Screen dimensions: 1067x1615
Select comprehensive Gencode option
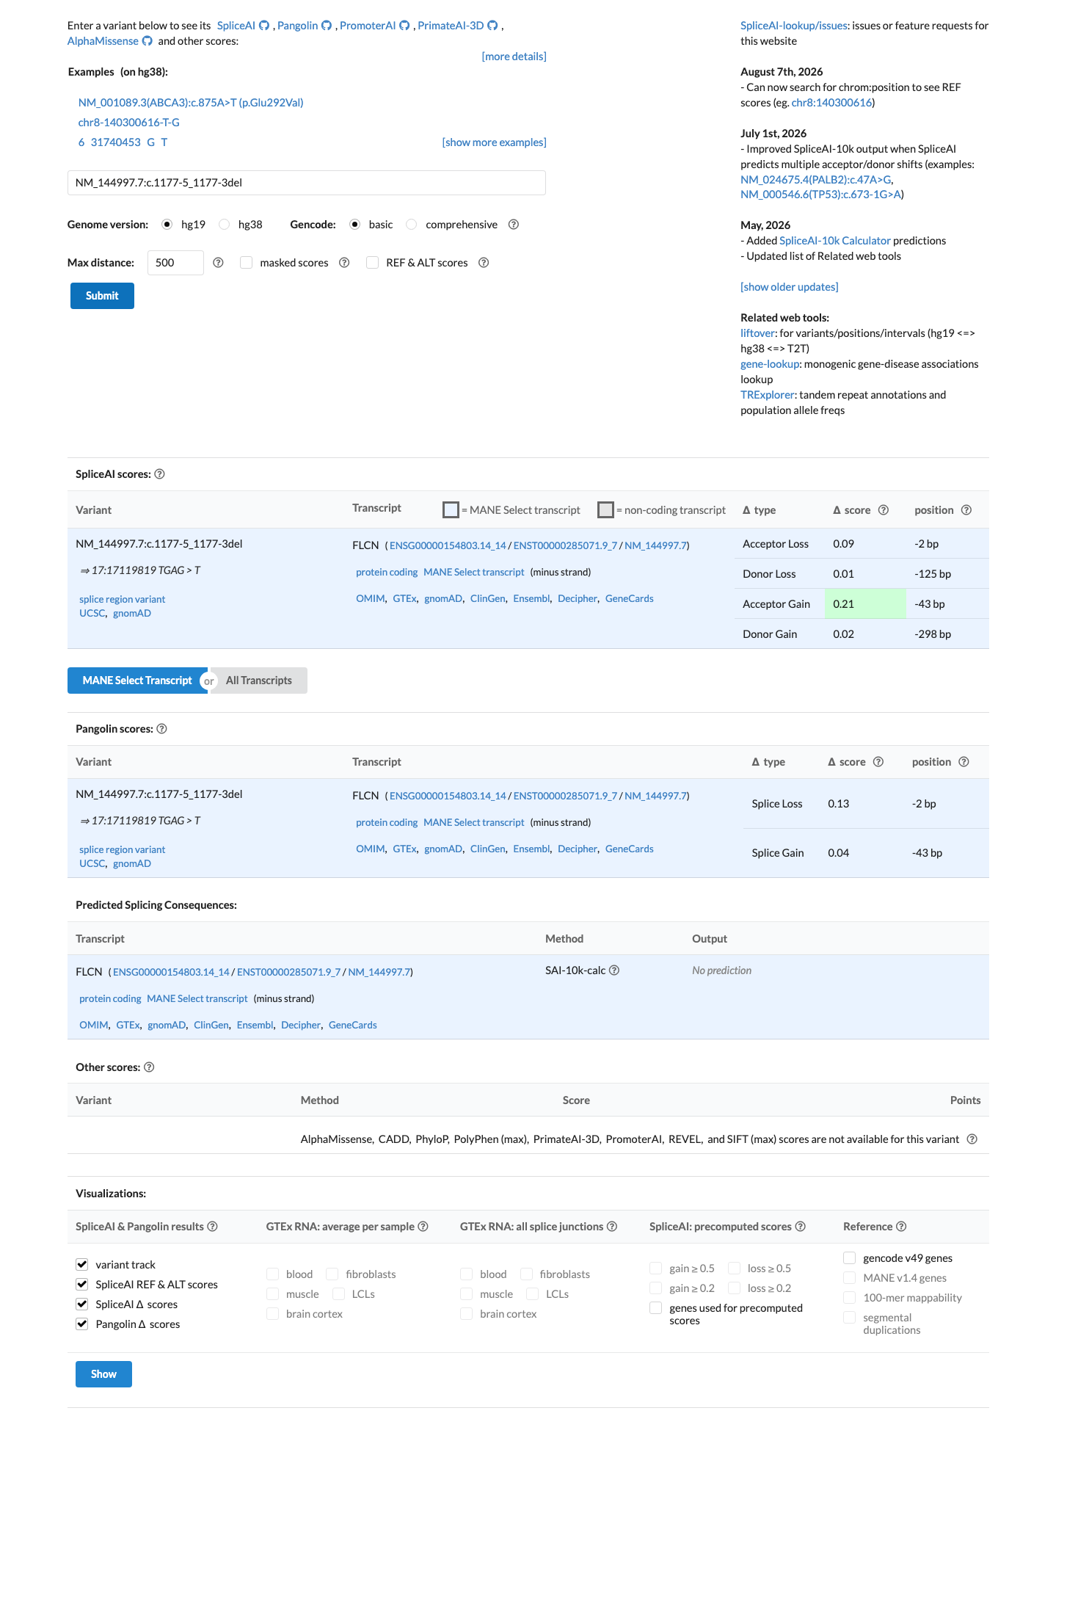412,225
